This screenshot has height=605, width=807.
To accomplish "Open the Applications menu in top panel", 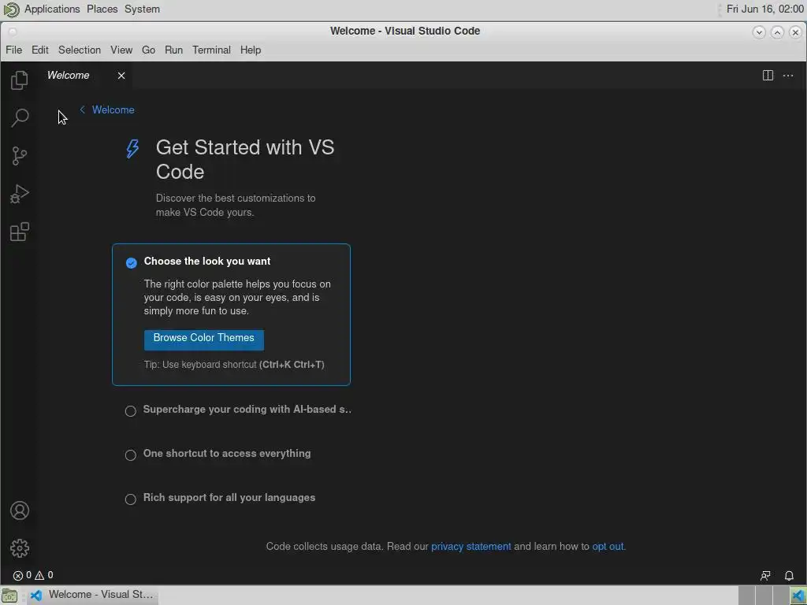I will click(53, 9).
